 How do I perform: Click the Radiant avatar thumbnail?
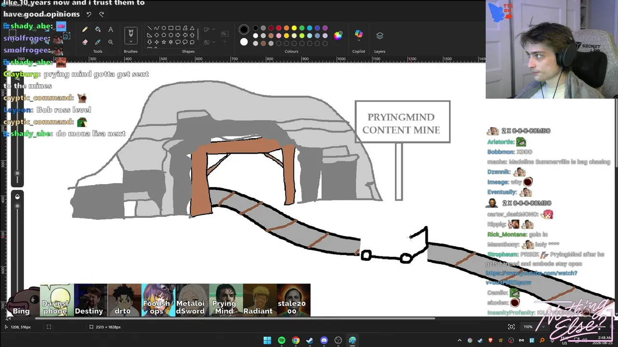(x=258, y=300)
